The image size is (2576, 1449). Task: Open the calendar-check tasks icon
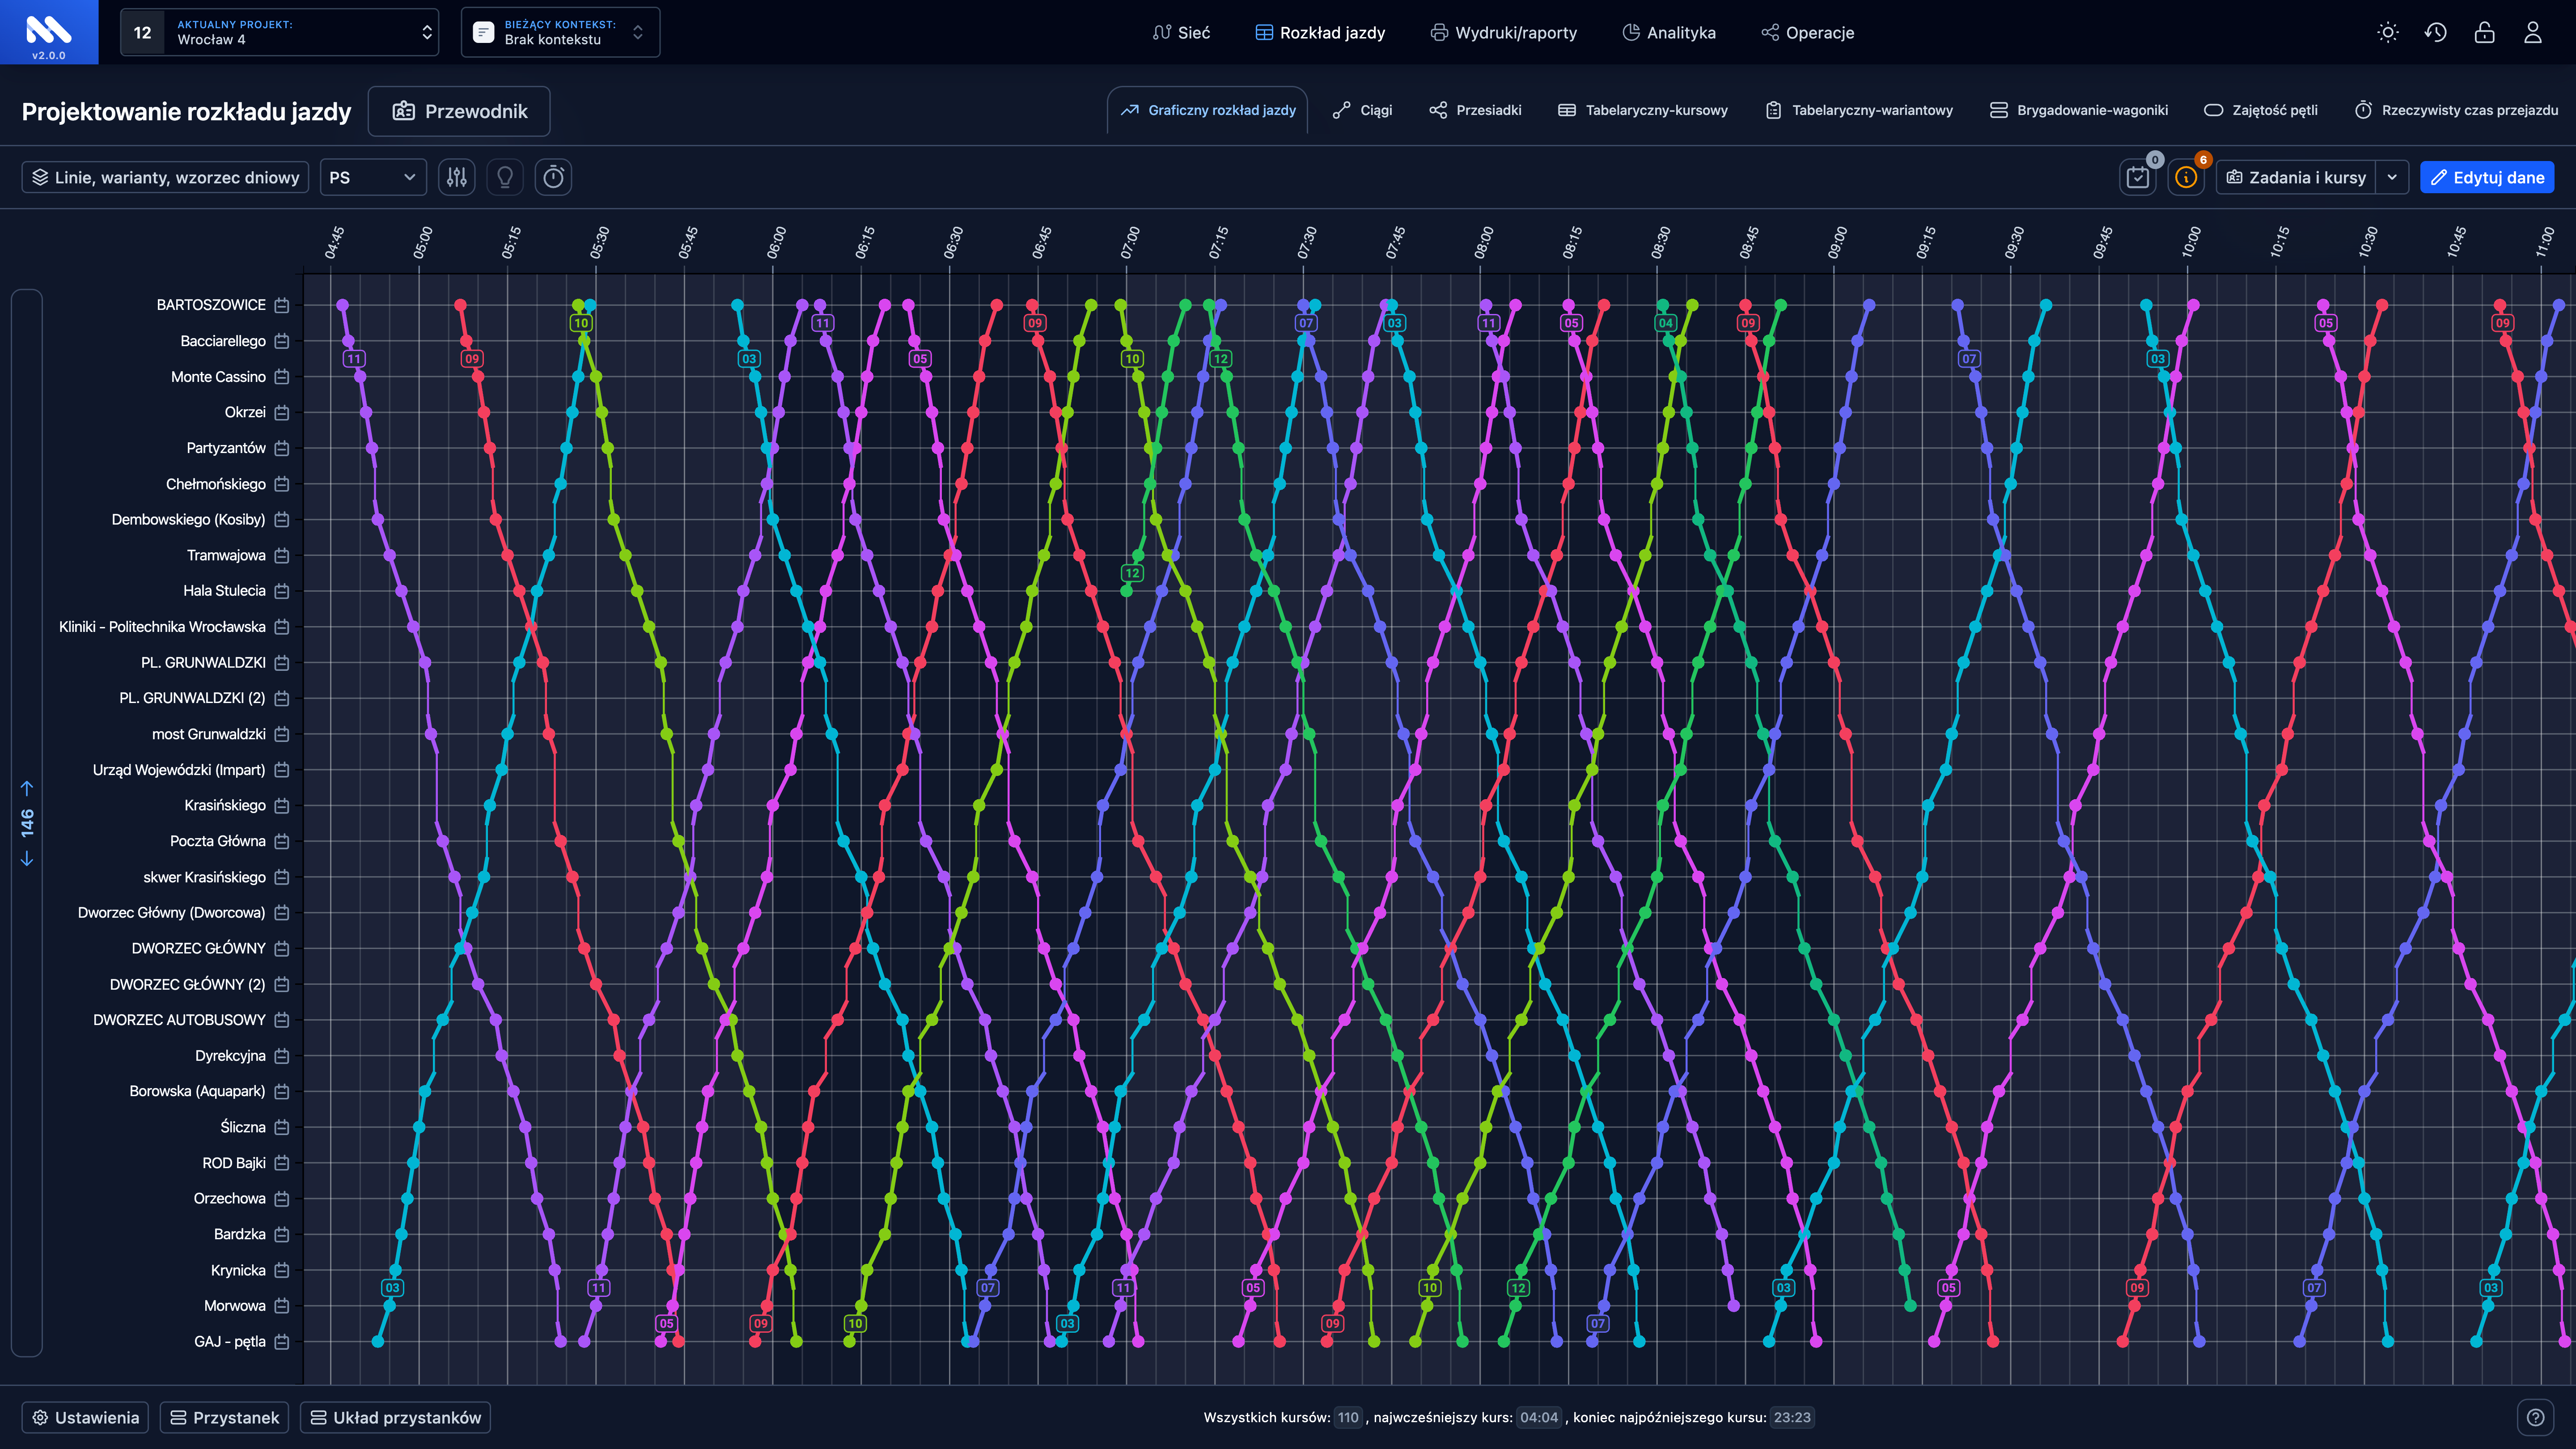coord(2138,177)
